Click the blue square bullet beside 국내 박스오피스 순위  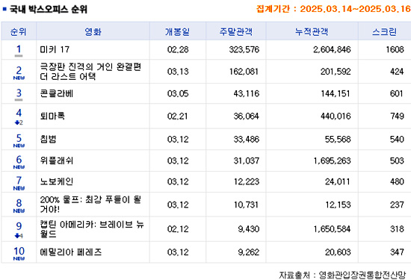click(4, 9)
